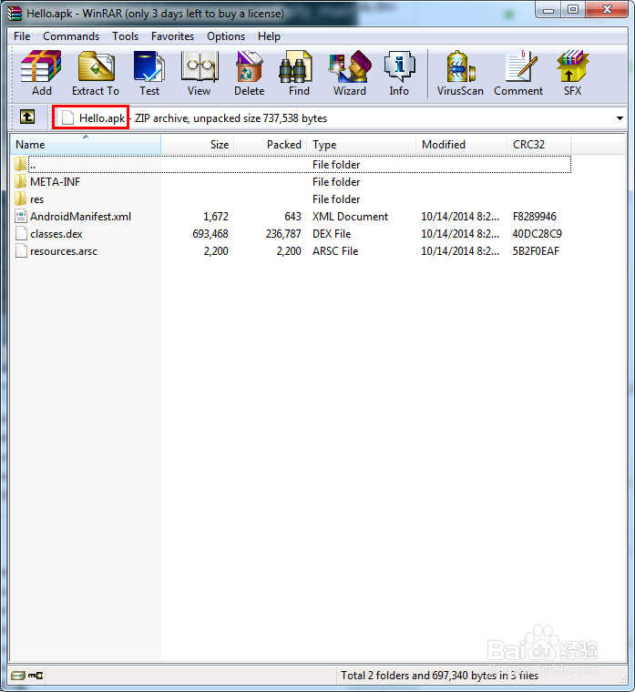This screenshot has width=635, height=692.
Task: Click the parent folder '..' icon
Action: (x=20, y=164)
